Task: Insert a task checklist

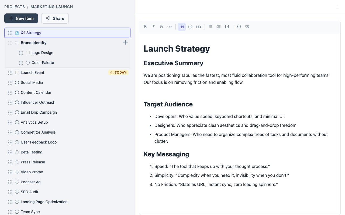Action: pyautogui.click(x=227, y=27)
